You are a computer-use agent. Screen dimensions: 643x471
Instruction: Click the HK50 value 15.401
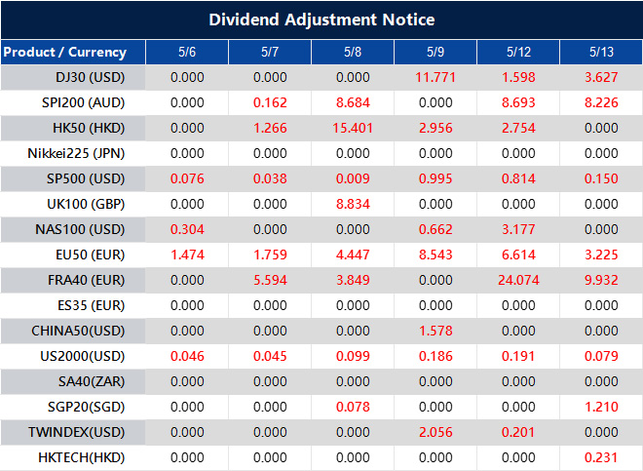(353, 128)
